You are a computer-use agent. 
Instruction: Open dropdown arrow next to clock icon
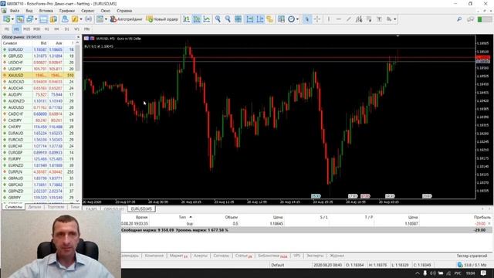[297, 19]
